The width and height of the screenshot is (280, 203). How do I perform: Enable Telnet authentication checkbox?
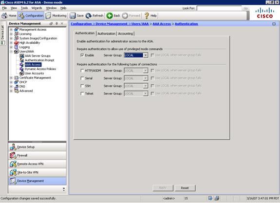(x=82, y=93)
